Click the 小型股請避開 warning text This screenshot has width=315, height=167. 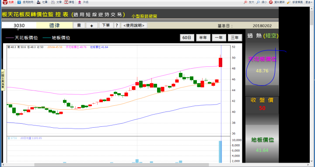(x=144, y=16)
